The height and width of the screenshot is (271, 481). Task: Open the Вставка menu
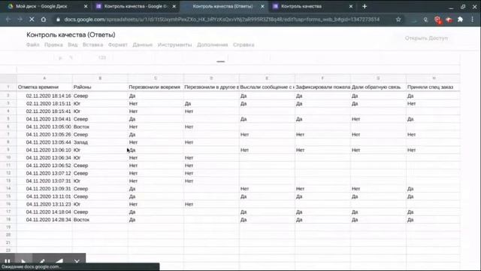pyautogui.click(x=92, y=45)
